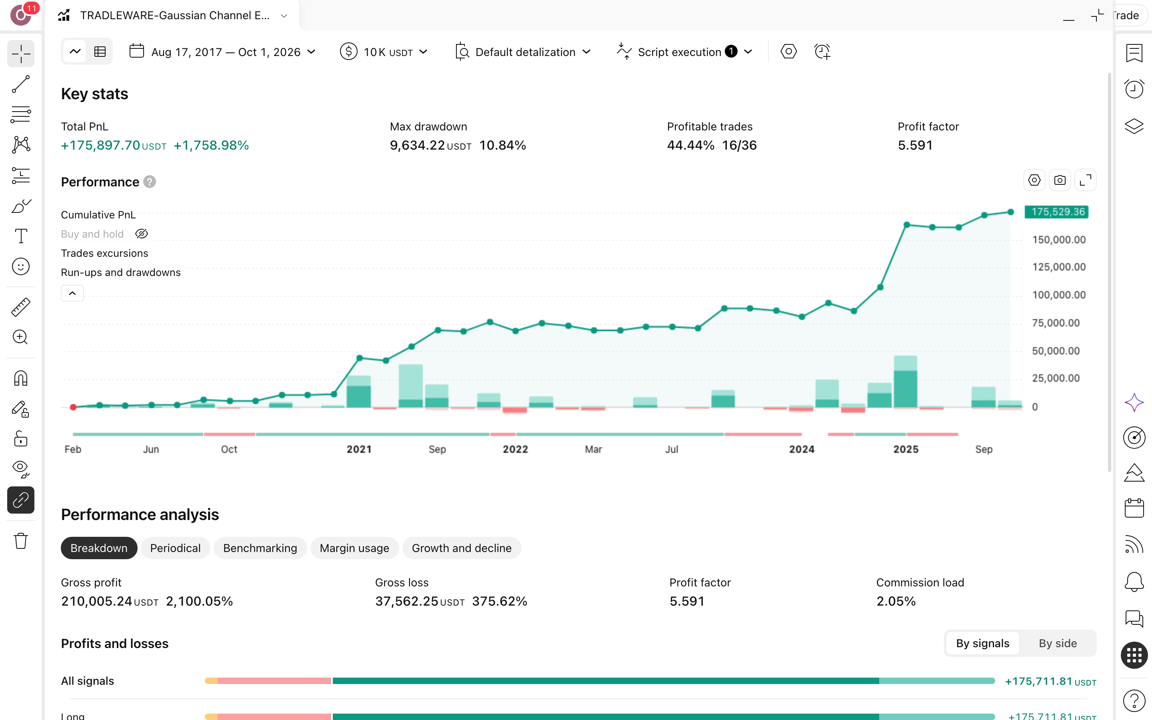Switch profits view to By side
1152x720 pixels.
(x=1057, y=643)
